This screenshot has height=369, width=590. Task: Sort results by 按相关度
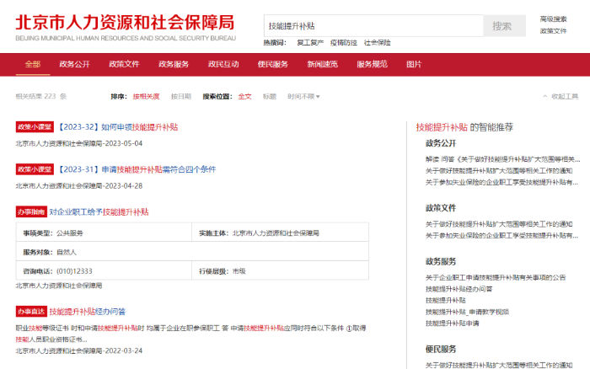coord(146,97)
